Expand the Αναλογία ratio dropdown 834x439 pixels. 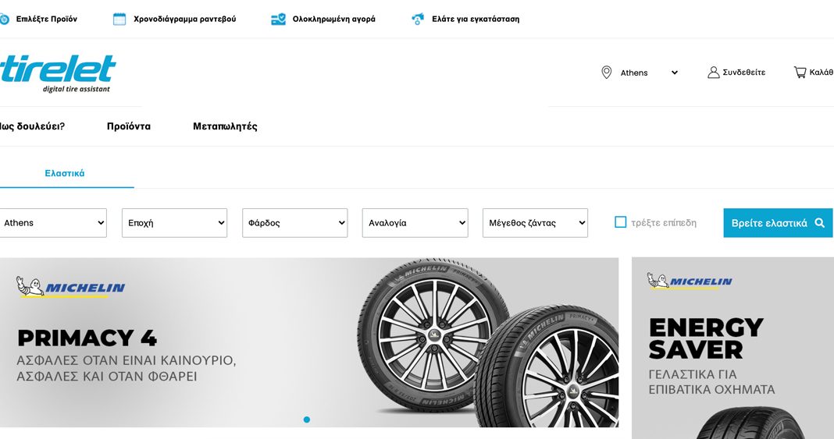415,223
